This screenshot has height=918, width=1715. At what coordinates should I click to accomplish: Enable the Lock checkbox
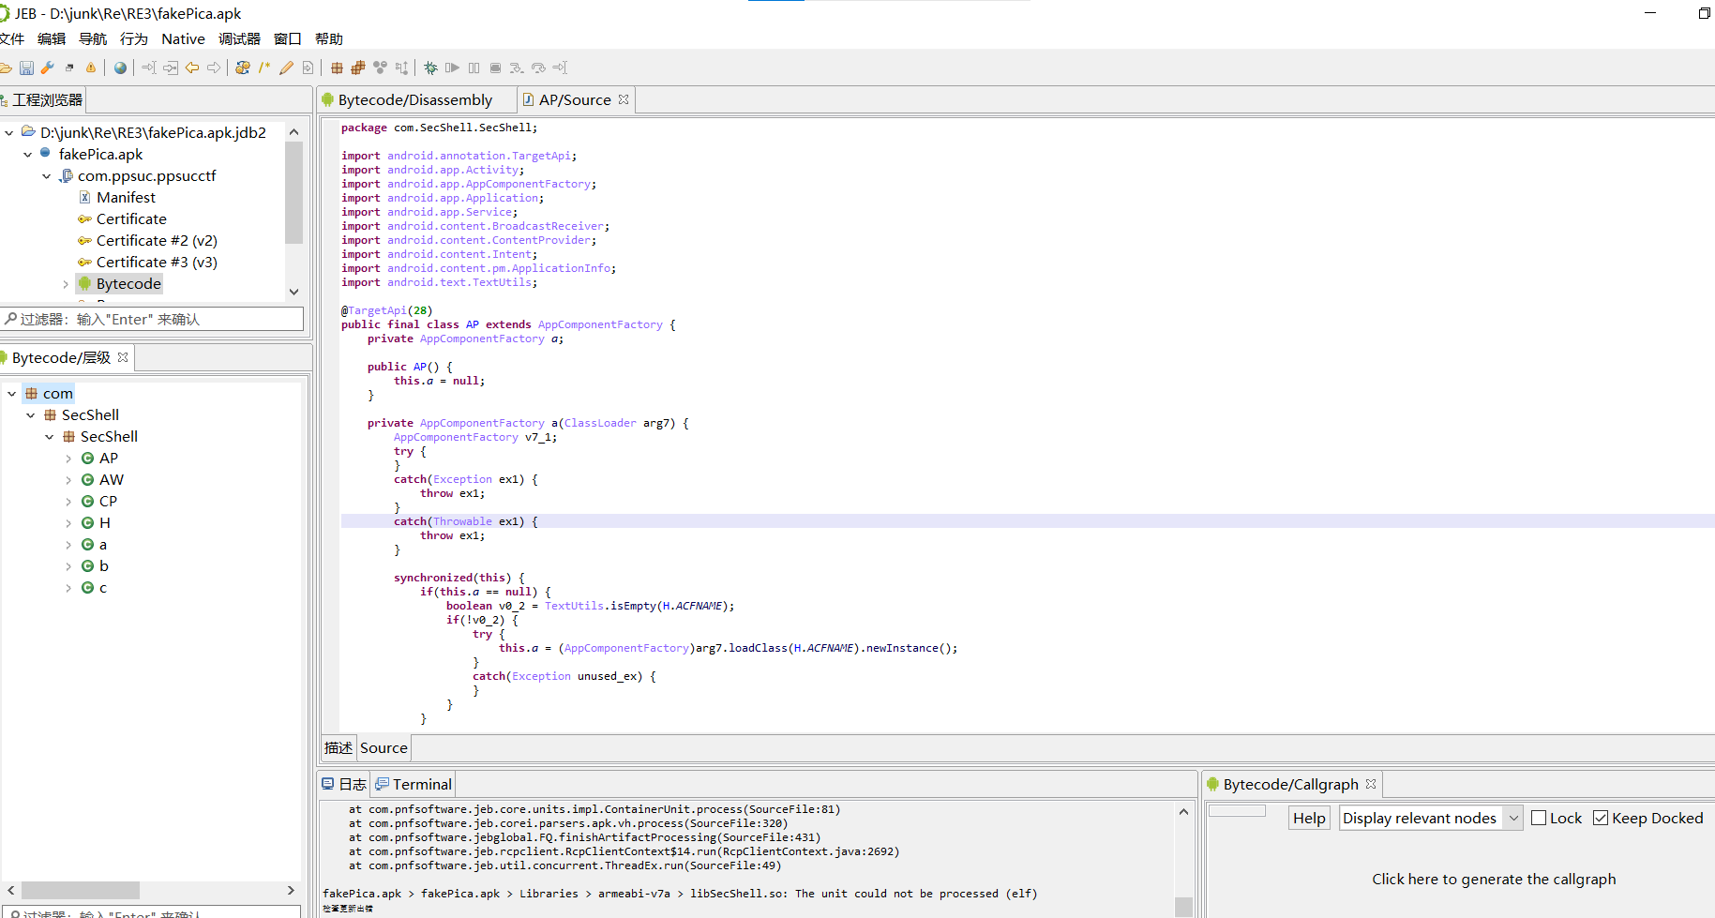coord(1539,818)
